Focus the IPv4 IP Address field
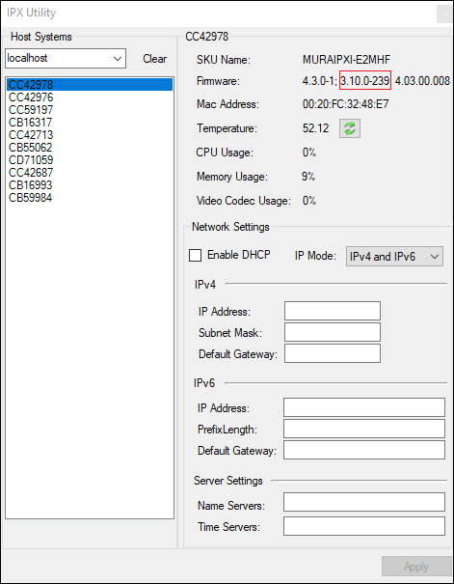The image size is (454, 584). pyautogui.click(x=333, y=311)
